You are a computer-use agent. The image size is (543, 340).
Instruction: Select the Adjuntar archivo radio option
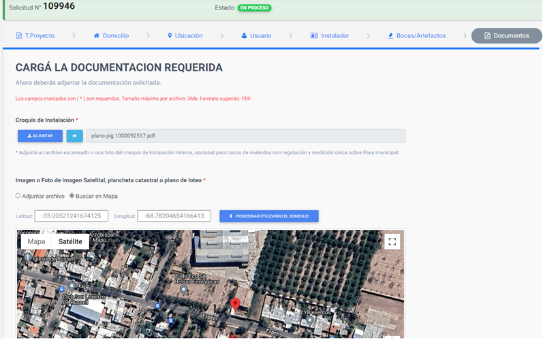point(18,196)
